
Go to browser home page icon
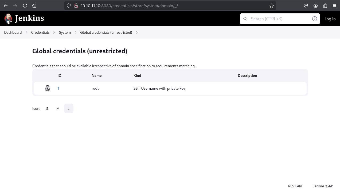[34, 6]
